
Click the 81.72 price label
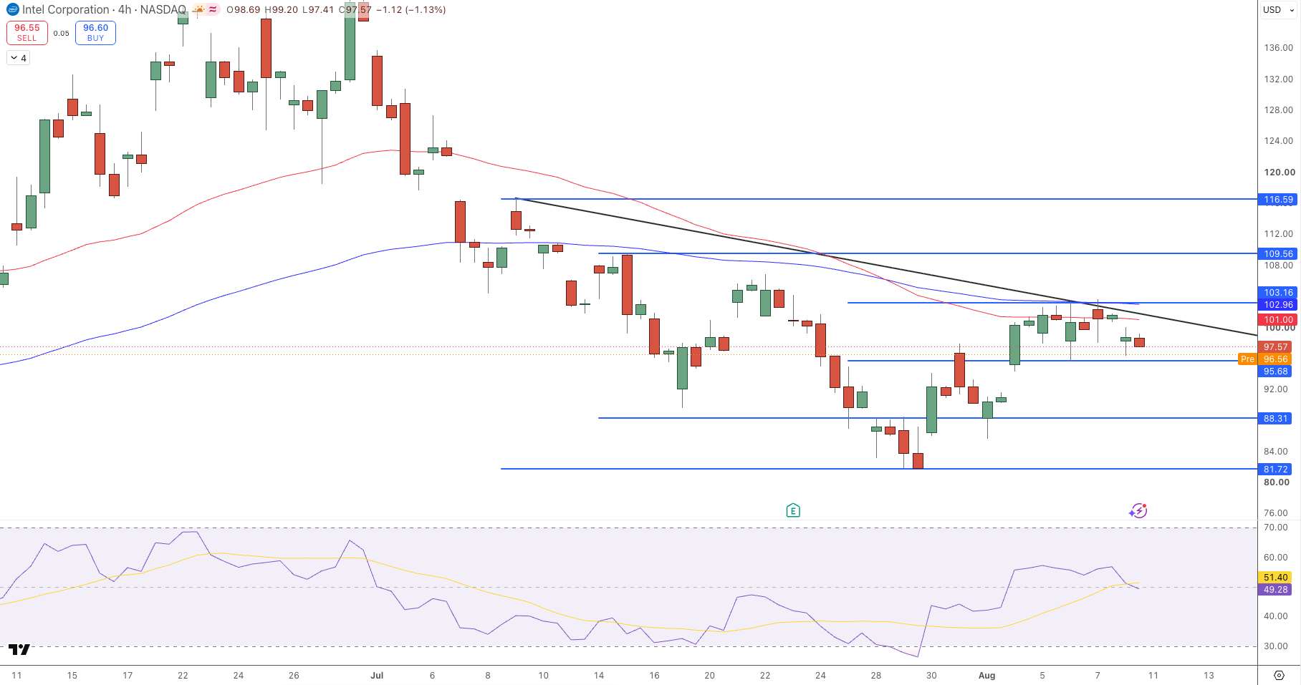(1276, 470)
